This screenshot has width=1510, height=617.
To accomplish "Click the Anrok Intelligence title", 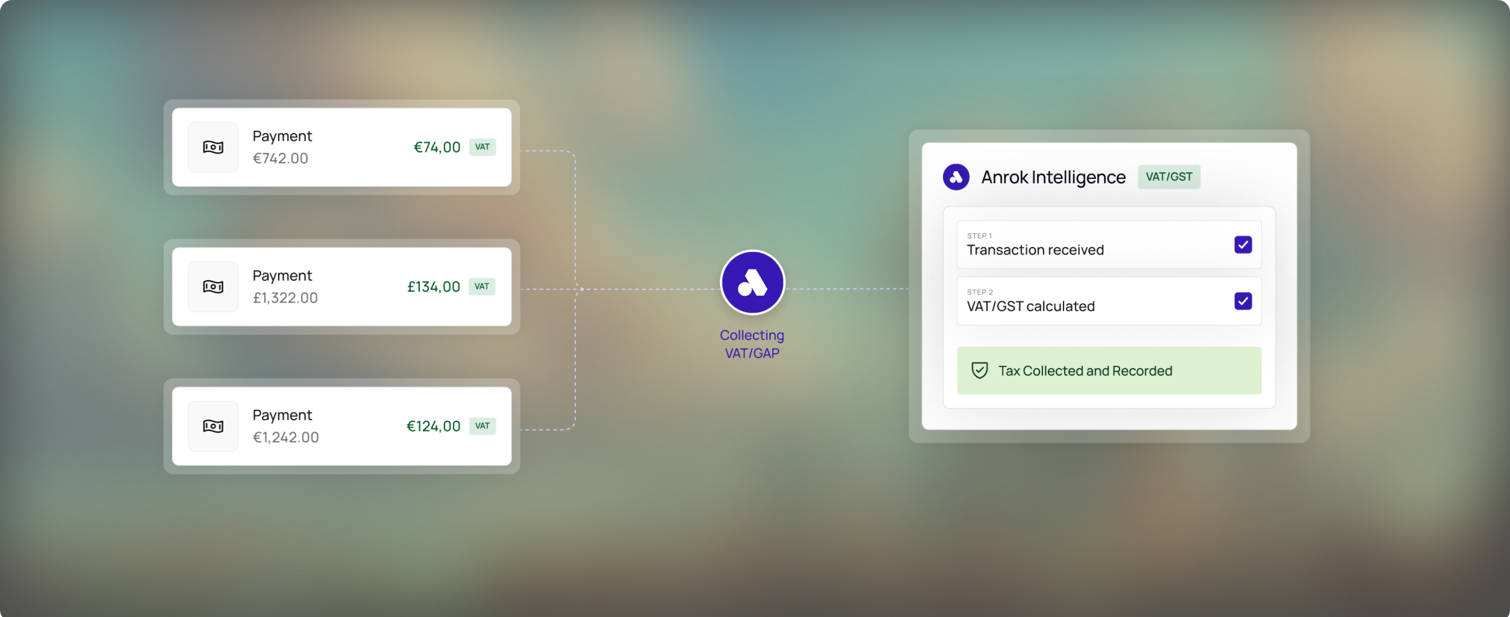I will pyautogui.click(x=1053, y=177).
